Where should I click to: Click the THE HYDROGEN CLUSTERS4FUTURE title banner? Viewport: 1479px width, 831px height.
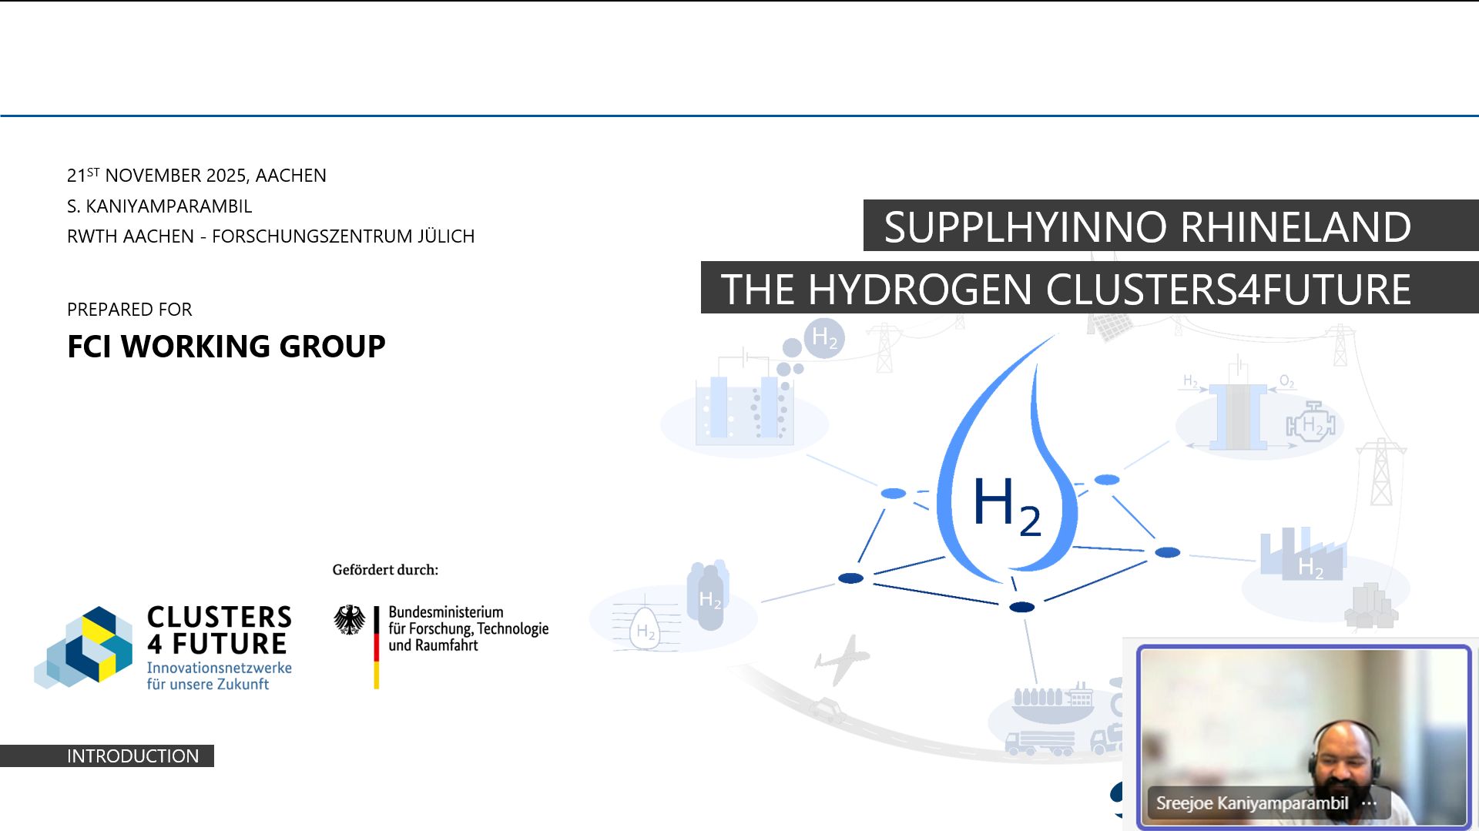point(1065,289)
